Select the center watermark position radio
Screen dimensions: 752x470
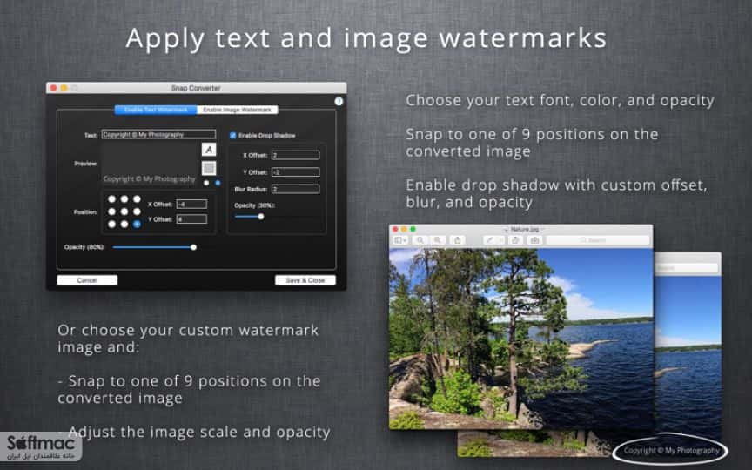pos(124,211)
